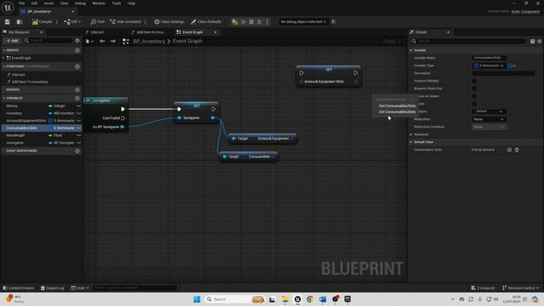Viewport: 544px width, 306px height.
Task: Toggle visibility eye for Inventory variable
Action: pyautogui.click(x=78, y=113)
